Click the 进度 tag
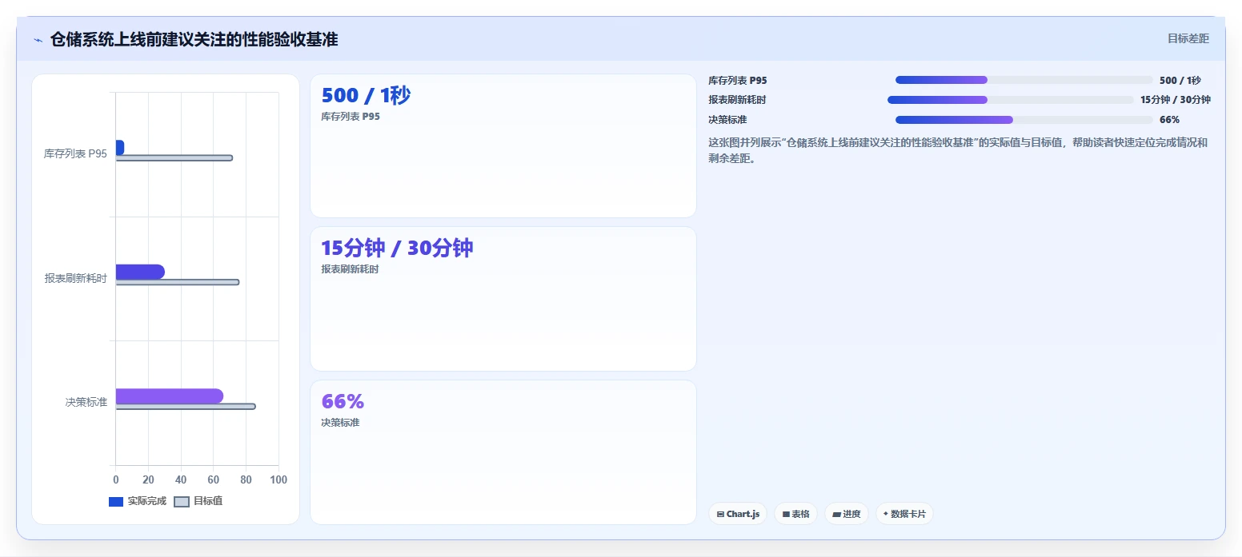The width and height of the screenshot is (1242, 557). click(x=846, y=514)
